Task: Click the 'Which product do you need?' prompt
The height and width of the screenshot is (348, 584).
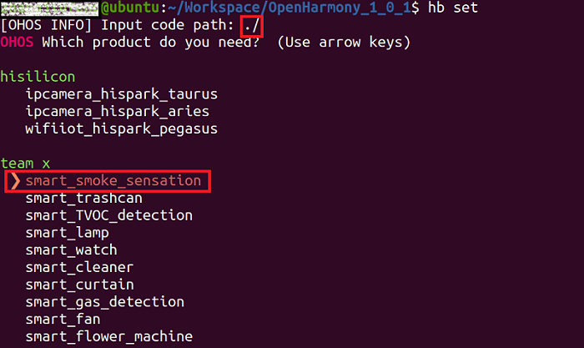Action: 163,42
